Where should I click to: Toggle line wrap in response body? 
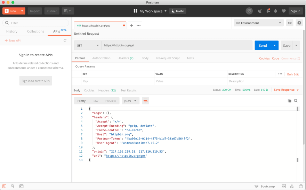coord(145,101)
